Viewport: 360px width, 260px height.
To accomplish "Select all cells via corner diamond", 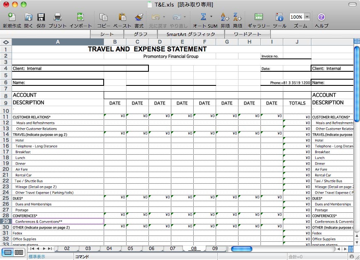I will [6, 42].
